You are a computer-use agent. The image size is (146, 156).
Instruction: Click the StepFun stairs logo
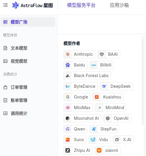click(x=94, y=129)
